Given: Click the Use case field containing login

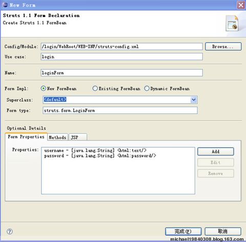Looking at the screenshot, I should point(122,56).
